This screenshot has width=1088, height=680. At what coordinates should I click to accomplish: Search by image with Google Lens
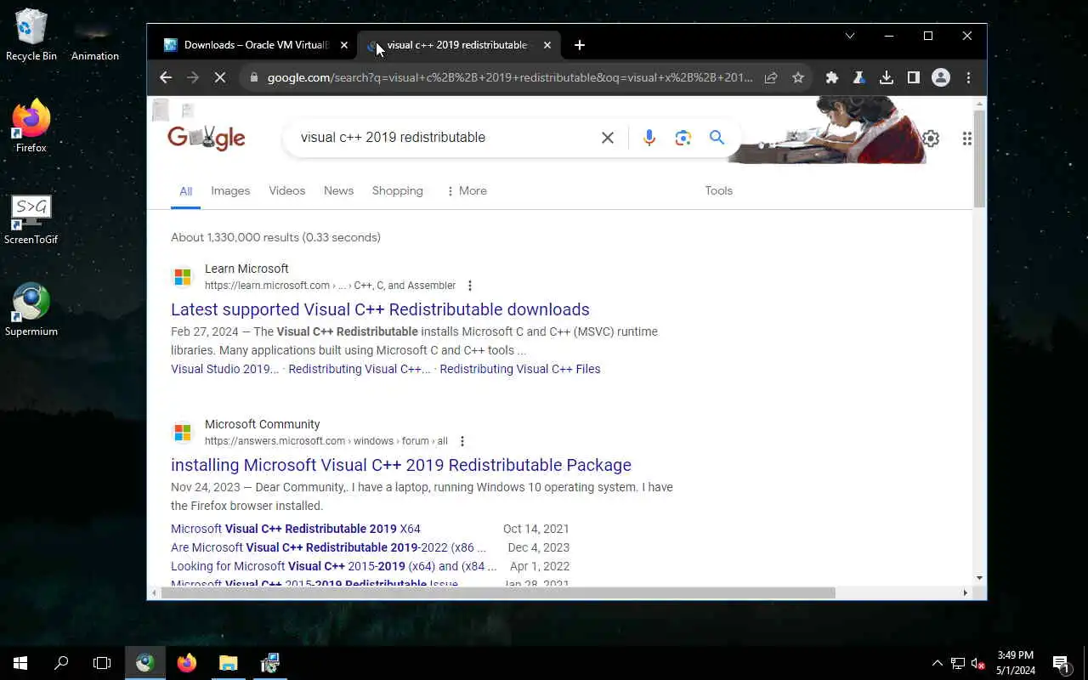point(683,138)
